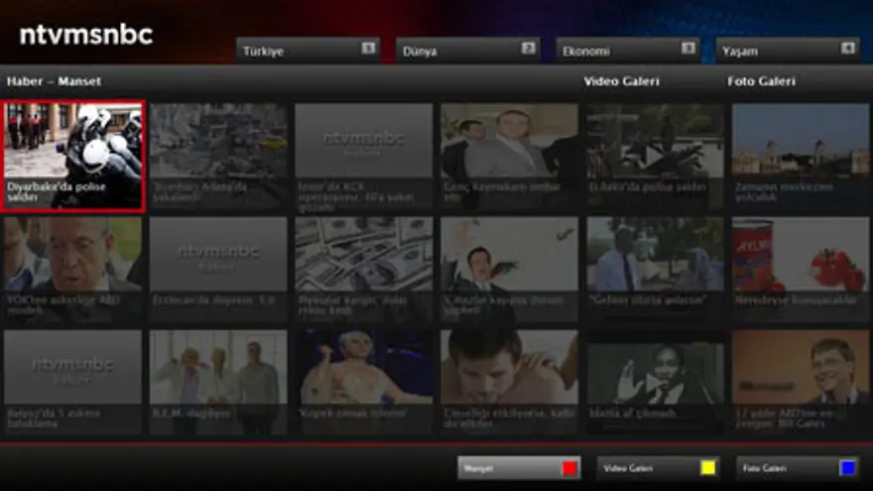Click the yellow color key square
Screen dimensions: 873x491
tap(708, 468)
